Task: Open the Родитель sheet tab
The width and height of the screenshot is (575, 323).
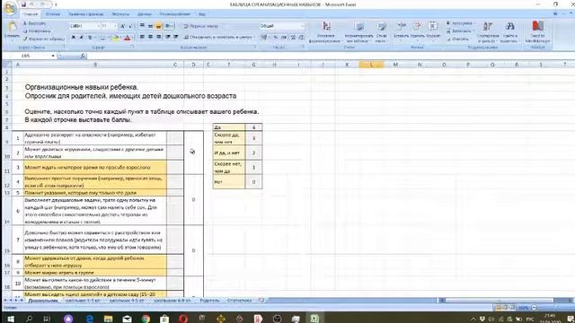Action: pyautogui.click(x=209, y=301)
